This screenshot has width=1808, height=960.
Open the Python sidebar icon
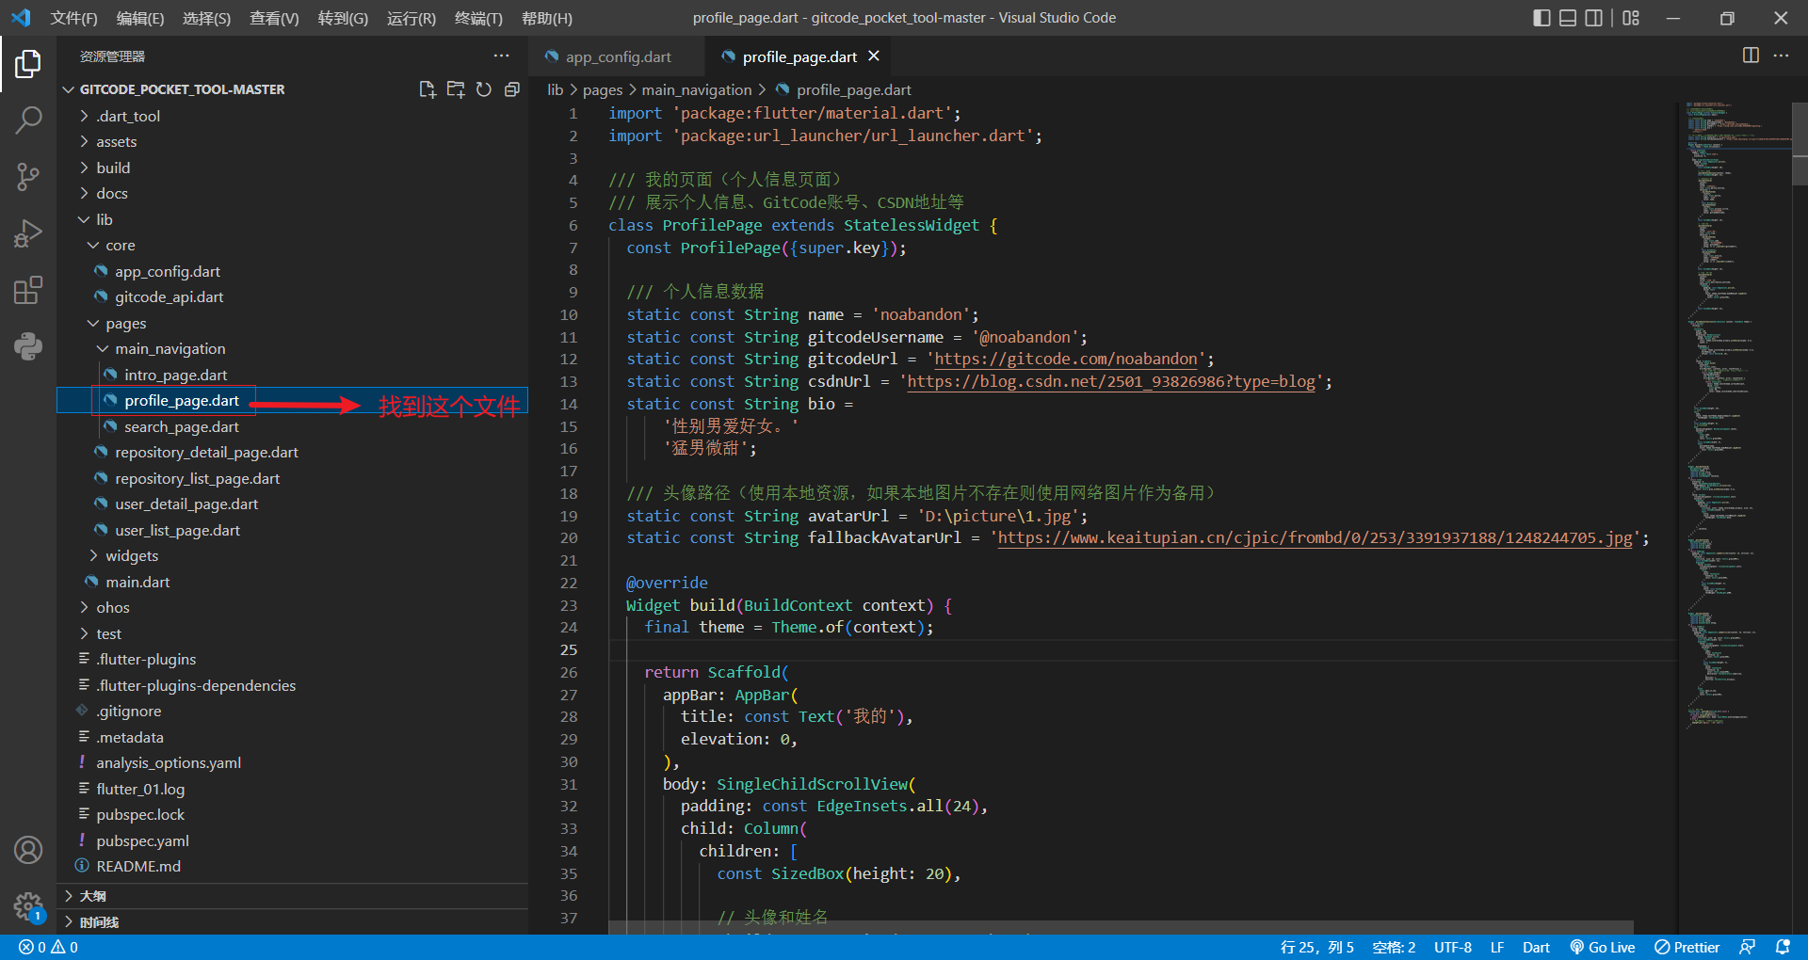(28, 346)
